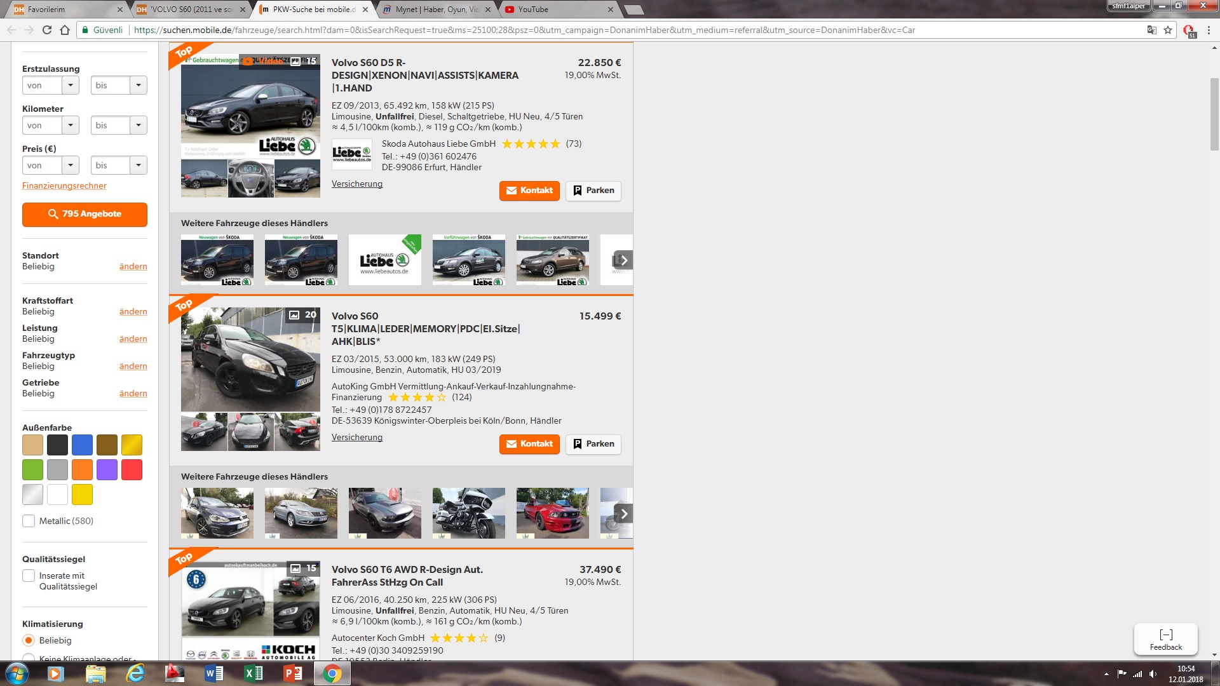Open Windows Start menu

(17, 673)
